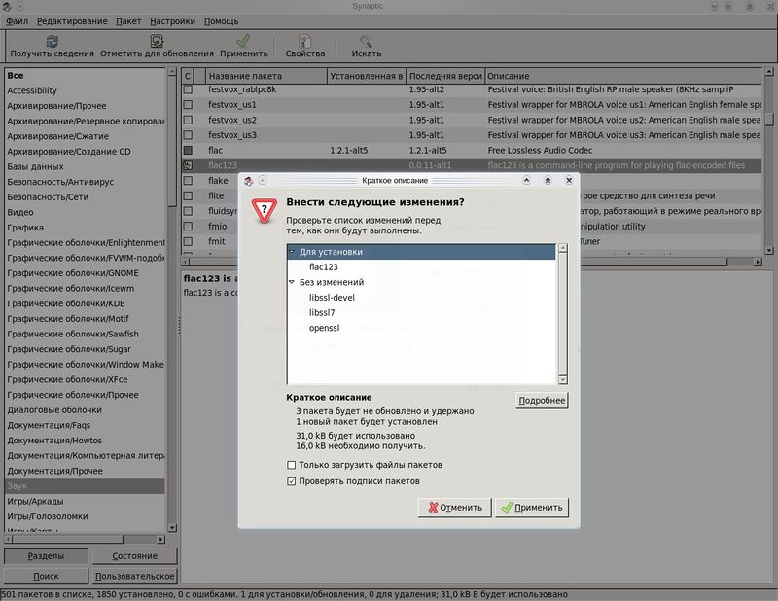
Task: Collapse the Без изменений tree group
Action: pos(292,282)
